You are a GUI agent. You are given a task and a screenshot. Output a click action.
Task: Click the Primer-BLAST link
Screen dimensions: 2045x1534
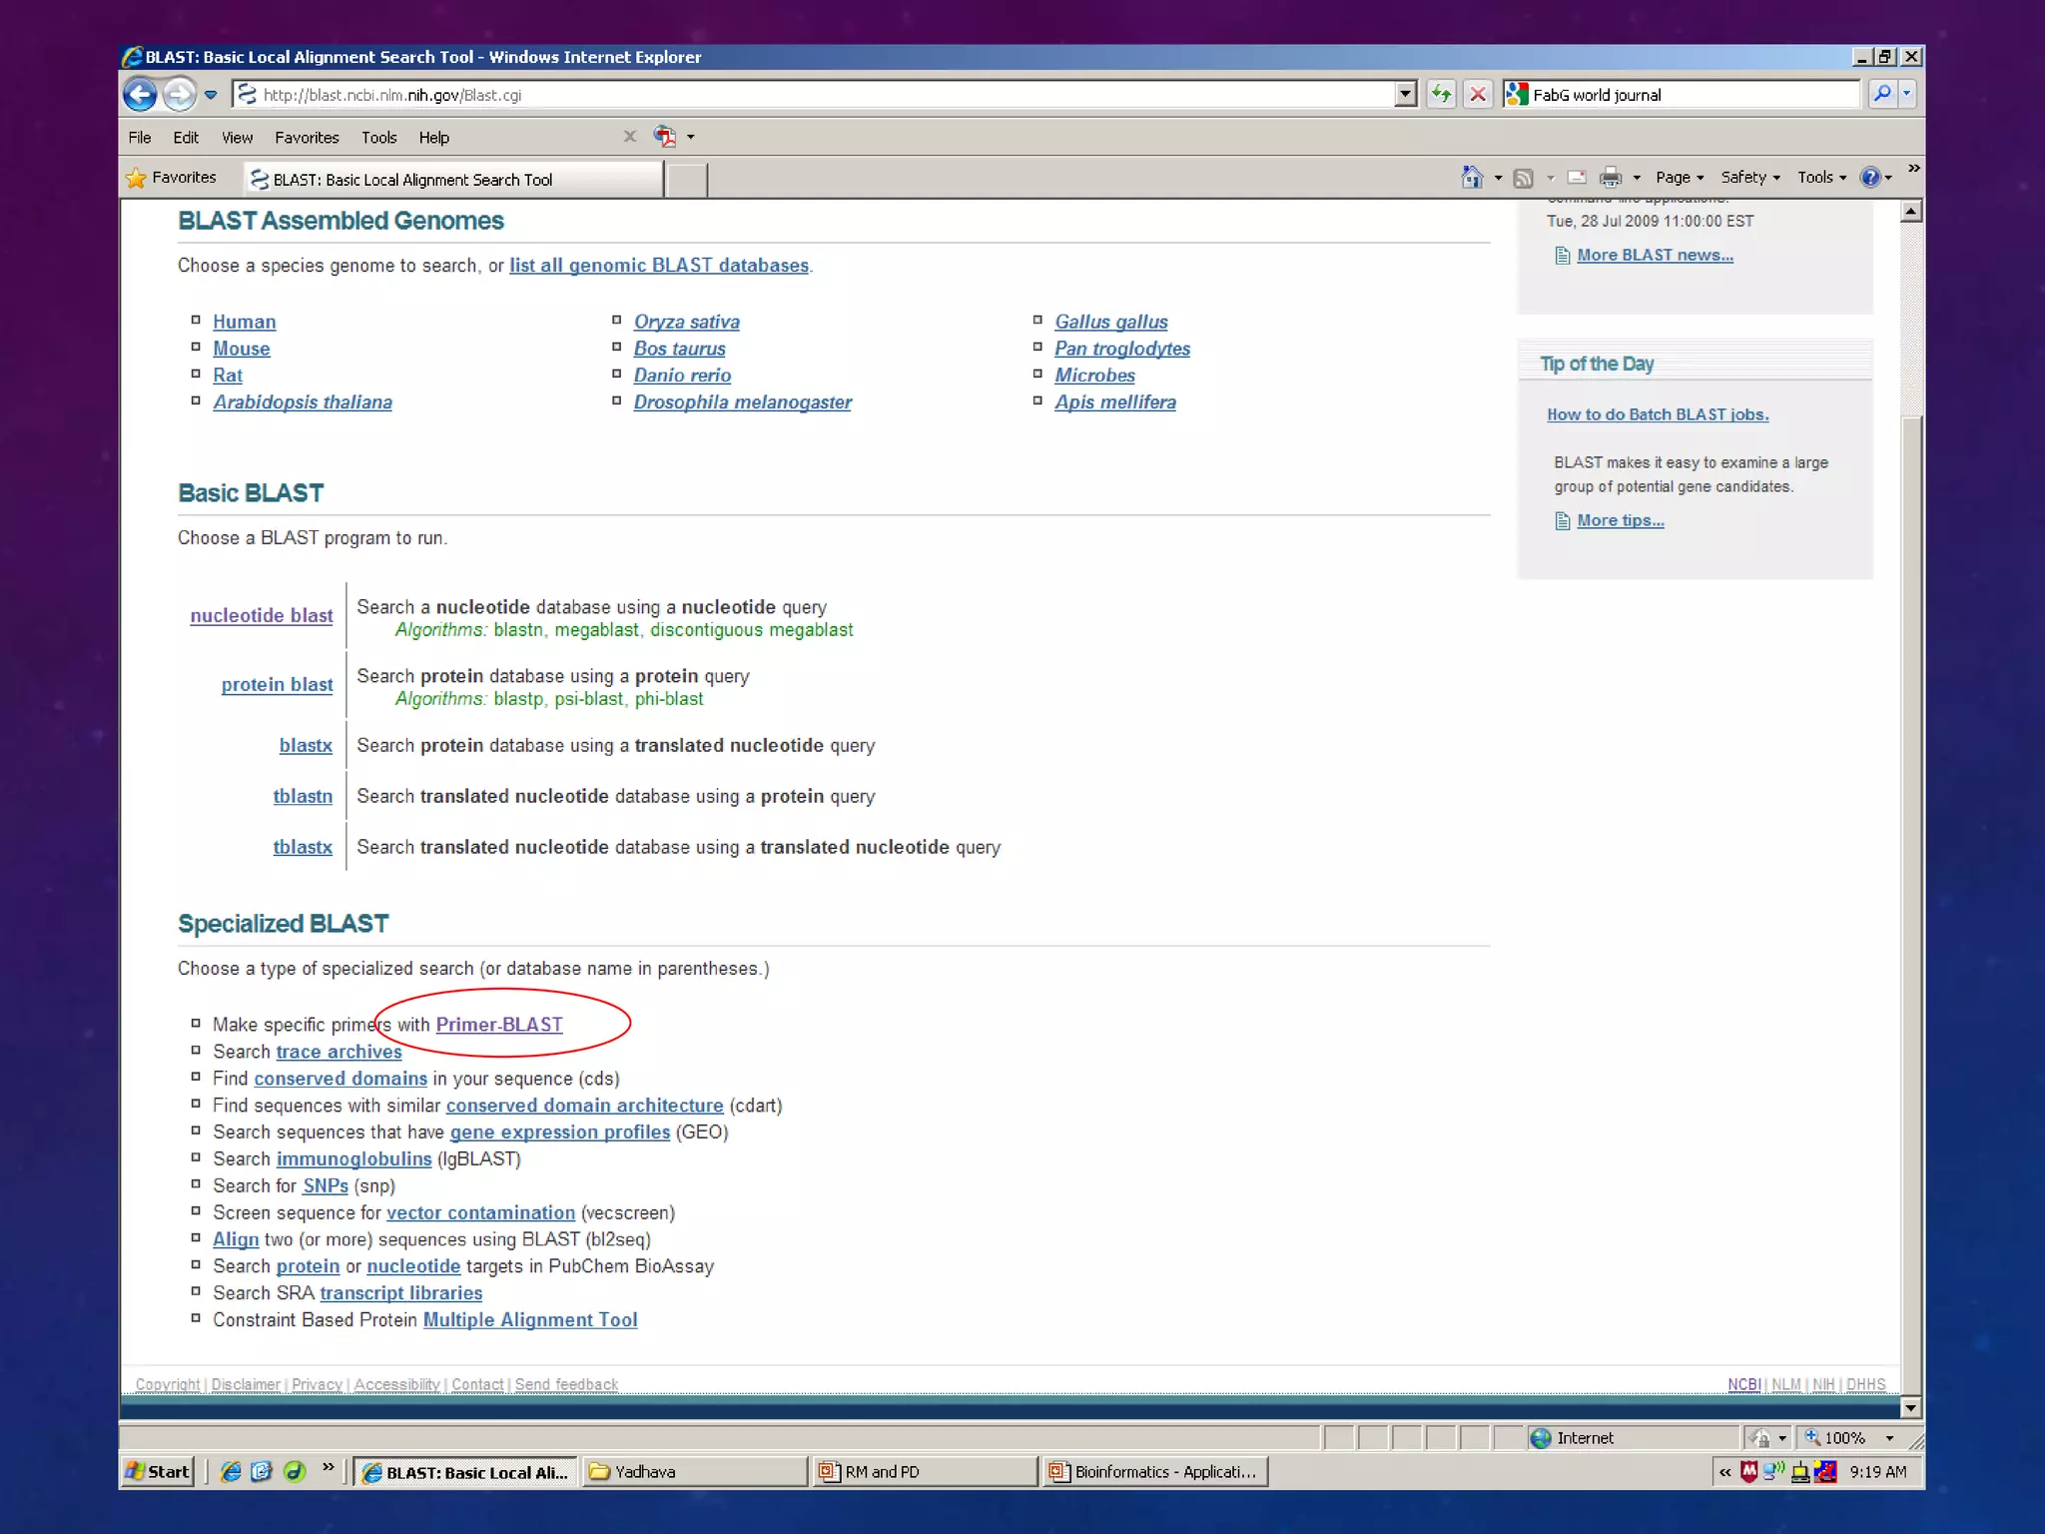(499, 1025)
